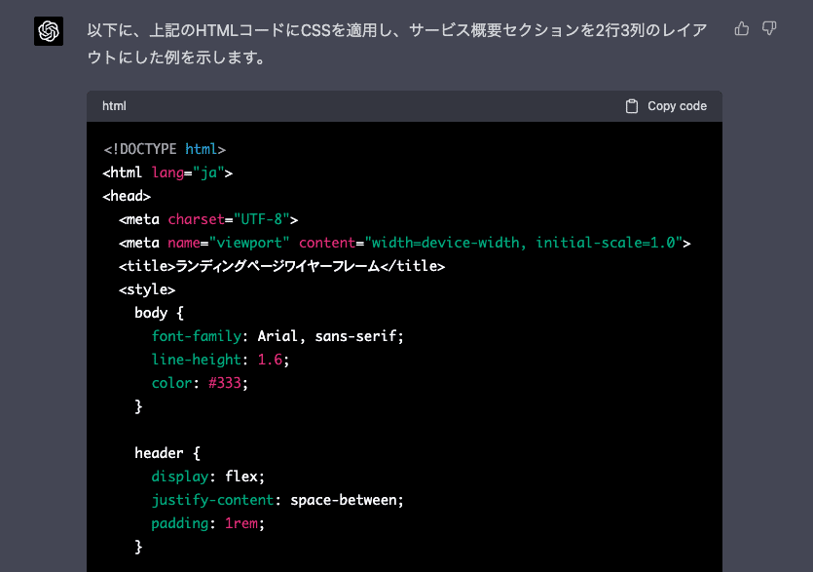Click the padding: 1rem declaration
813x572 pixels.
(208, 522)
